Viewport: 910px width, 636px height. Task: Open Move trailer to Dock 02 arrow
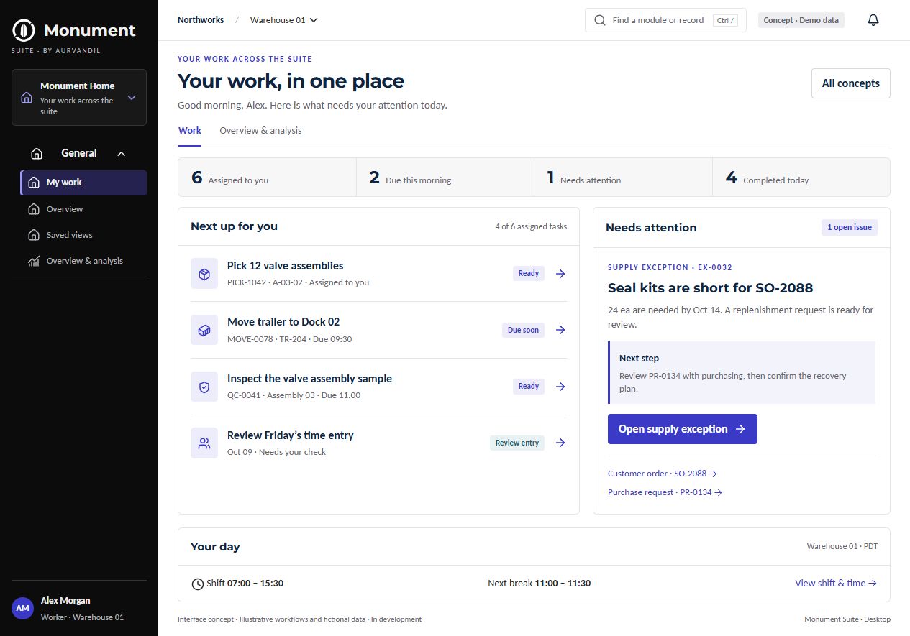point(561,330)
